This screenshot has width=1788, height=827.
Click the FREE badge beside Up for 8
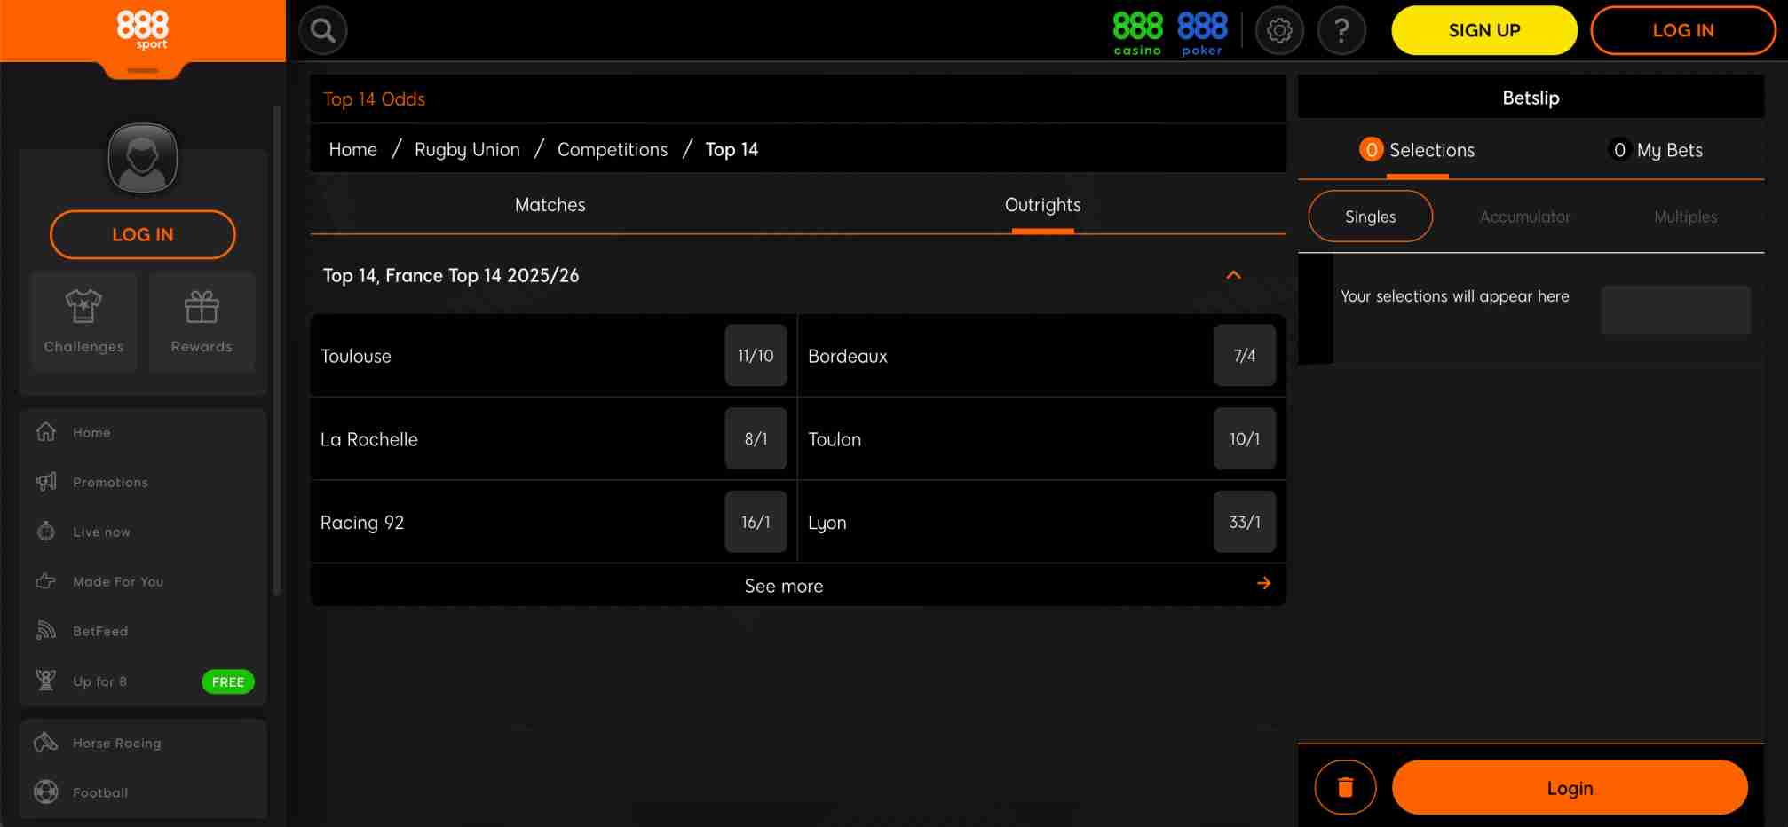(x=228, y=681)
